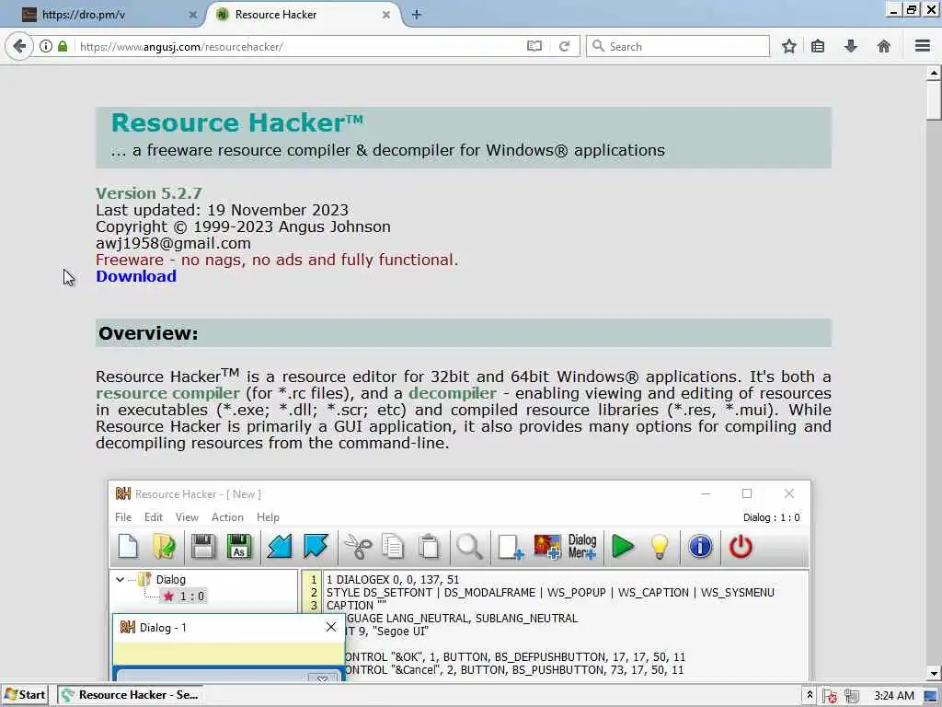Select the starred 1 : 0 tree item
This screenshot has width=942, height=707.
pos(184,597)
